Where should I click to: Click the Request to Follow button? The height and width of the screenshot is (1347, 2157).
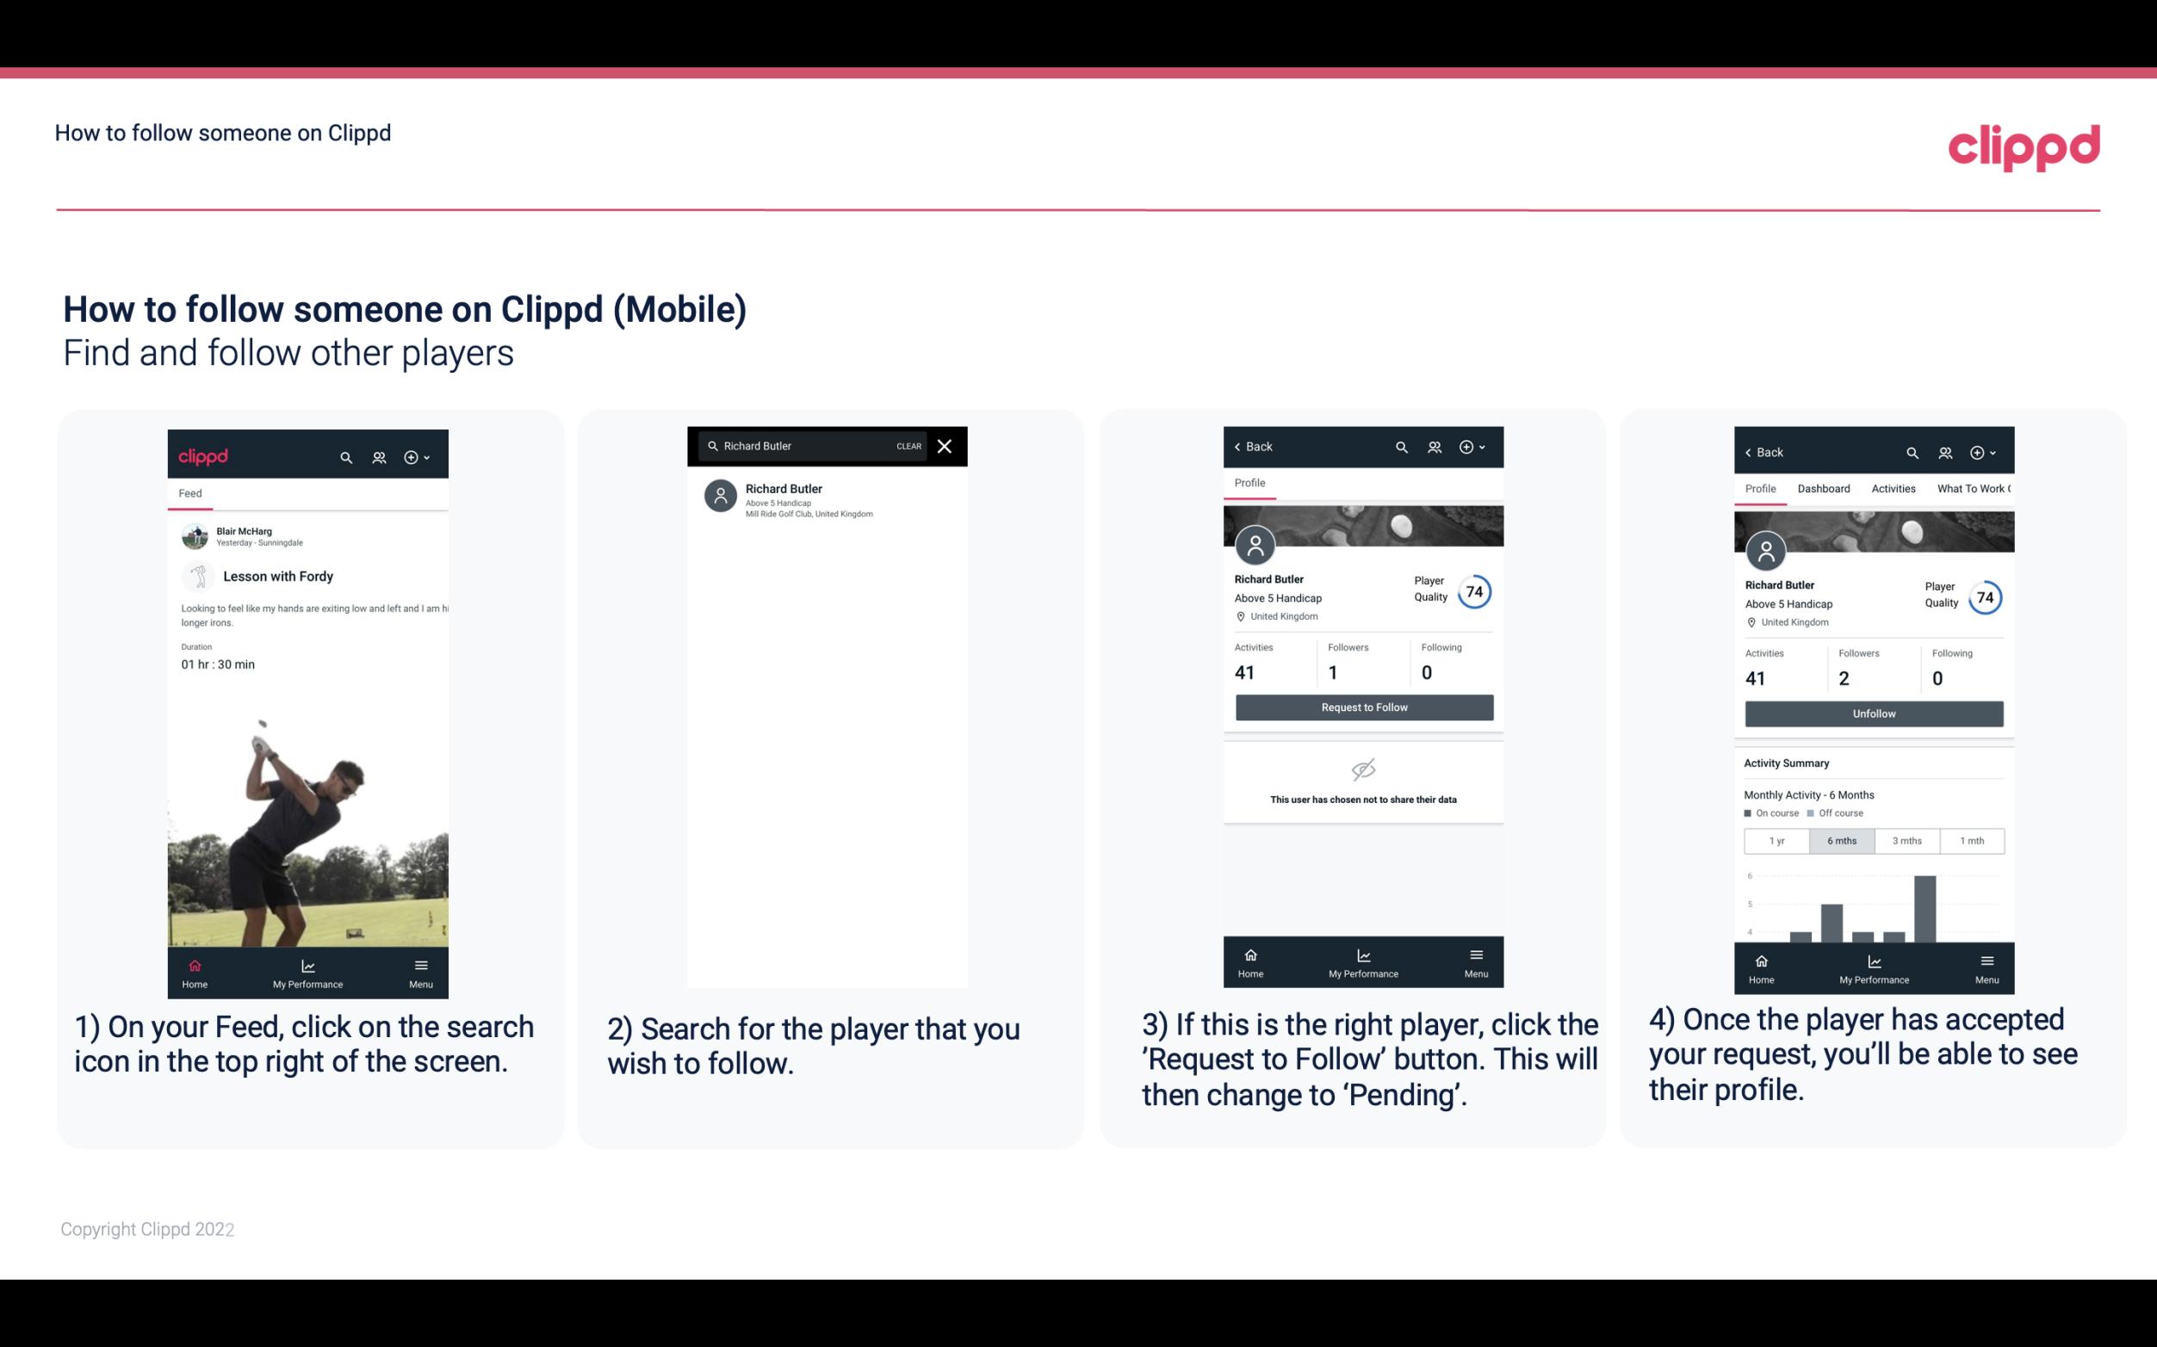[1362, 707]
